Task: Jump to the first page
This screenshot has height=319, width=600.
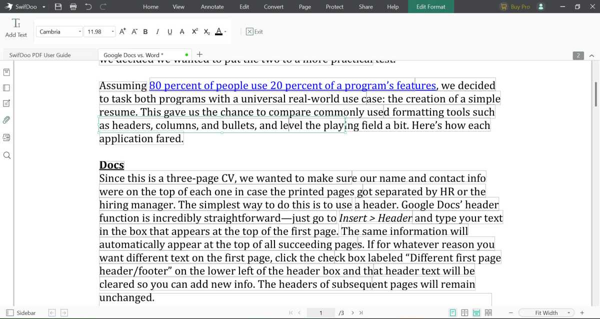Action: (291, 312)
